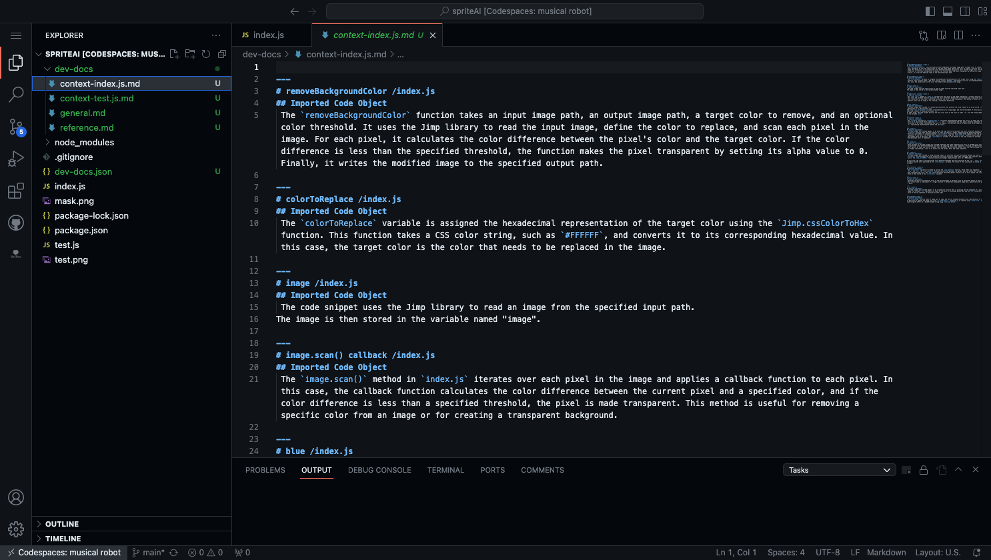The image size is (991, 560).
Task: Toggle output panel scroll lock
Action: pyautogui.click(x=924, y=470)
